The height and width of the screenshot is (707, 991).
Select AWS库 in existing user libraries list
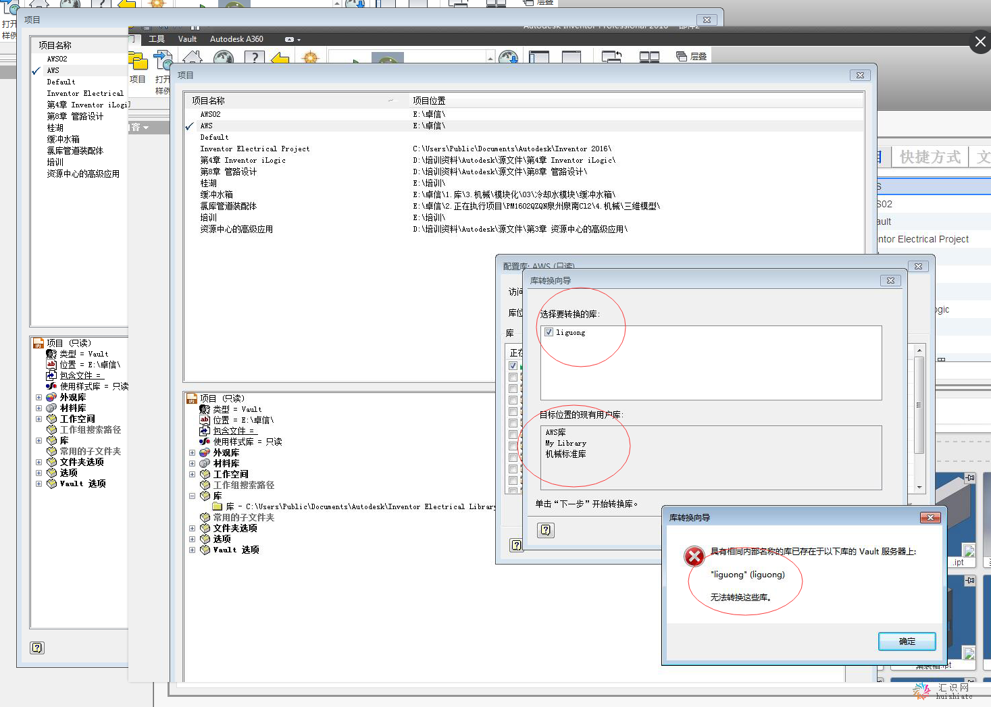coord(555,432)
